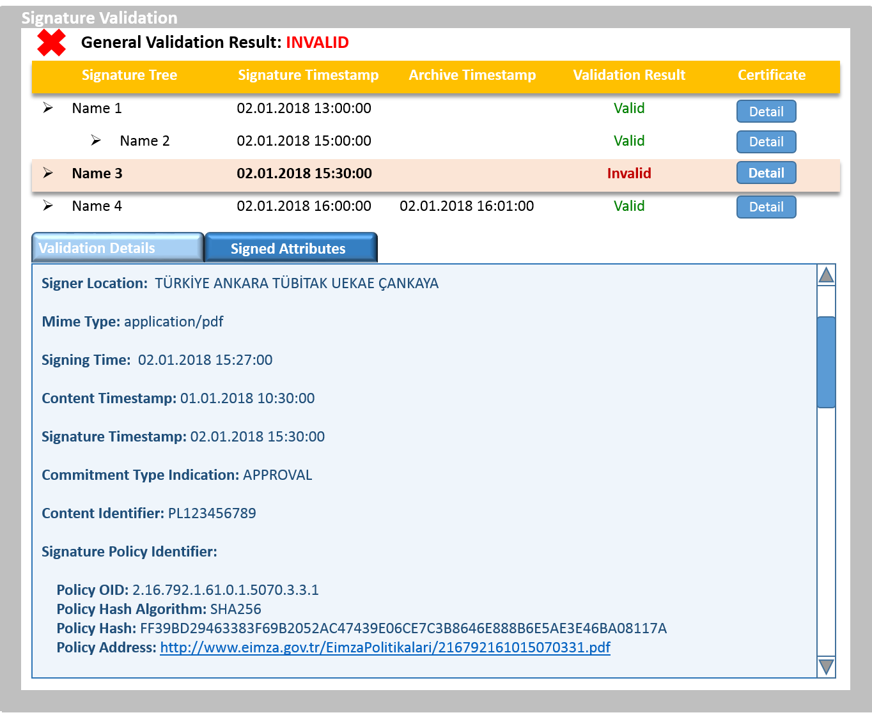Click the Policy Hash value text

point(403,628)
